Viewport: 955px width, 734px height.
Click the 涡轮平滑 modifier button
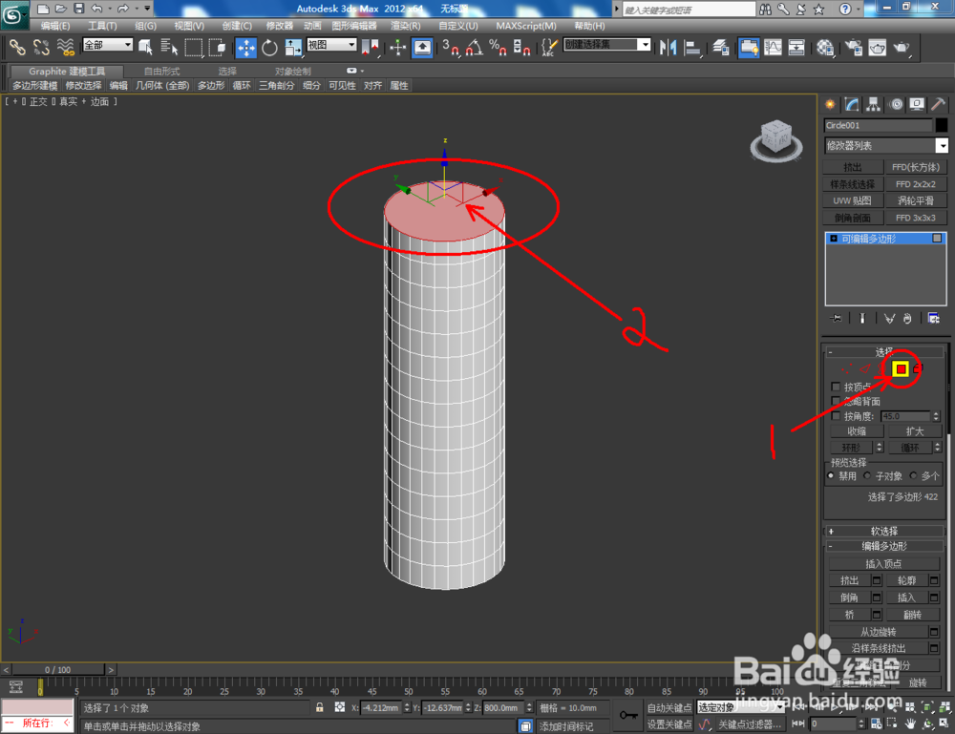click(916, 200)
